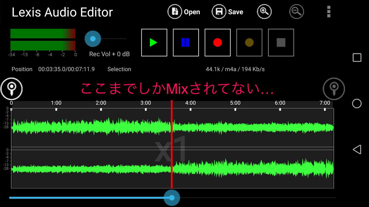The image size is (369, 207).
Task: Tap the Android recent apps square button
Action: point(357,58)
